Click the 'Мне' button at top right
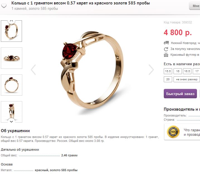Viewport: 200px width, 177px height. tap(194, 6)
